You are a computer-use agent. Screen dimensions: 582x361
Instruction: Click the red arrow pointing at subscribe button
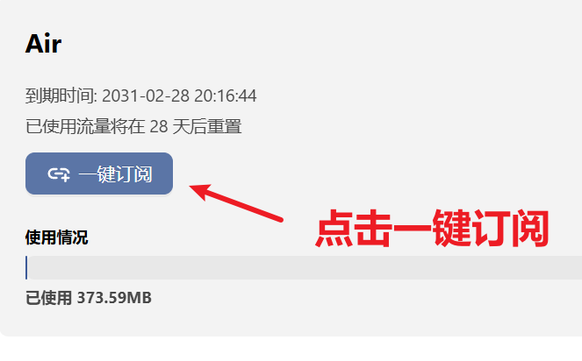pyautogui.click(x=236, y=203)
